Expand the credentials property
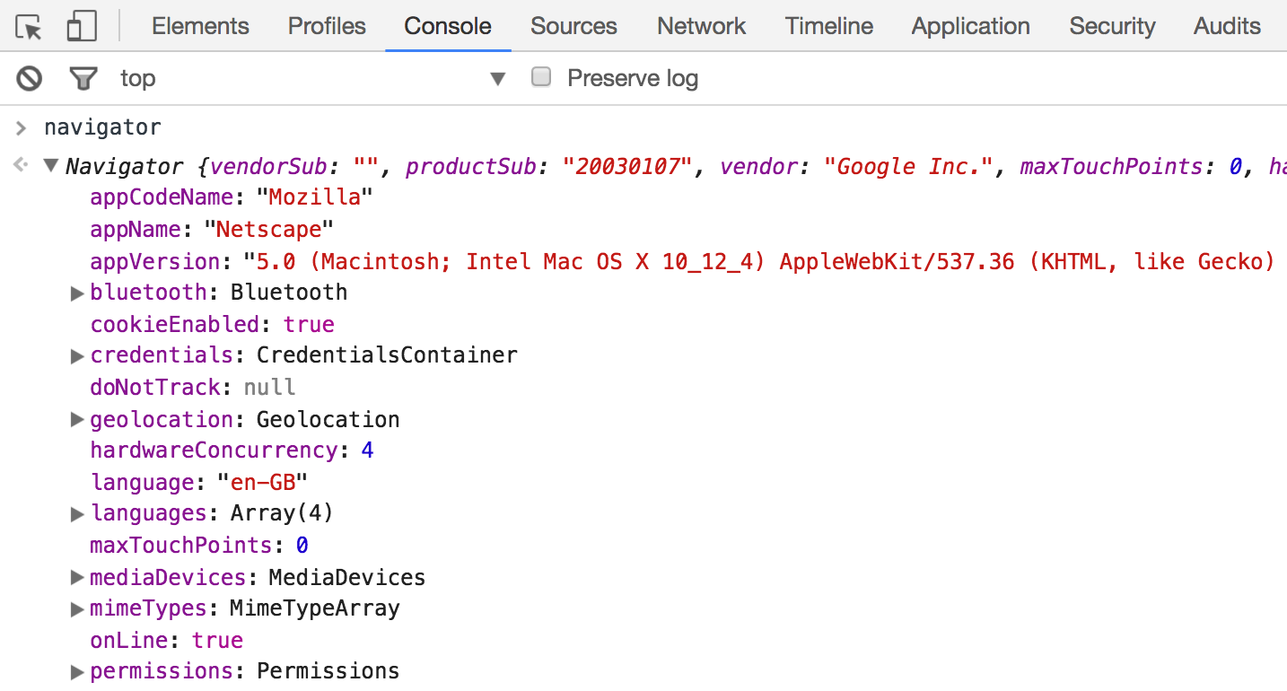 coord(77,356)
